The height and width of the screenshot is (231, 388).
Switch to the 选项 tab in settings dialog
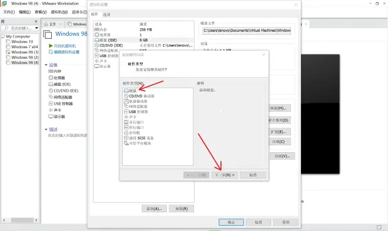pos(106,15)
